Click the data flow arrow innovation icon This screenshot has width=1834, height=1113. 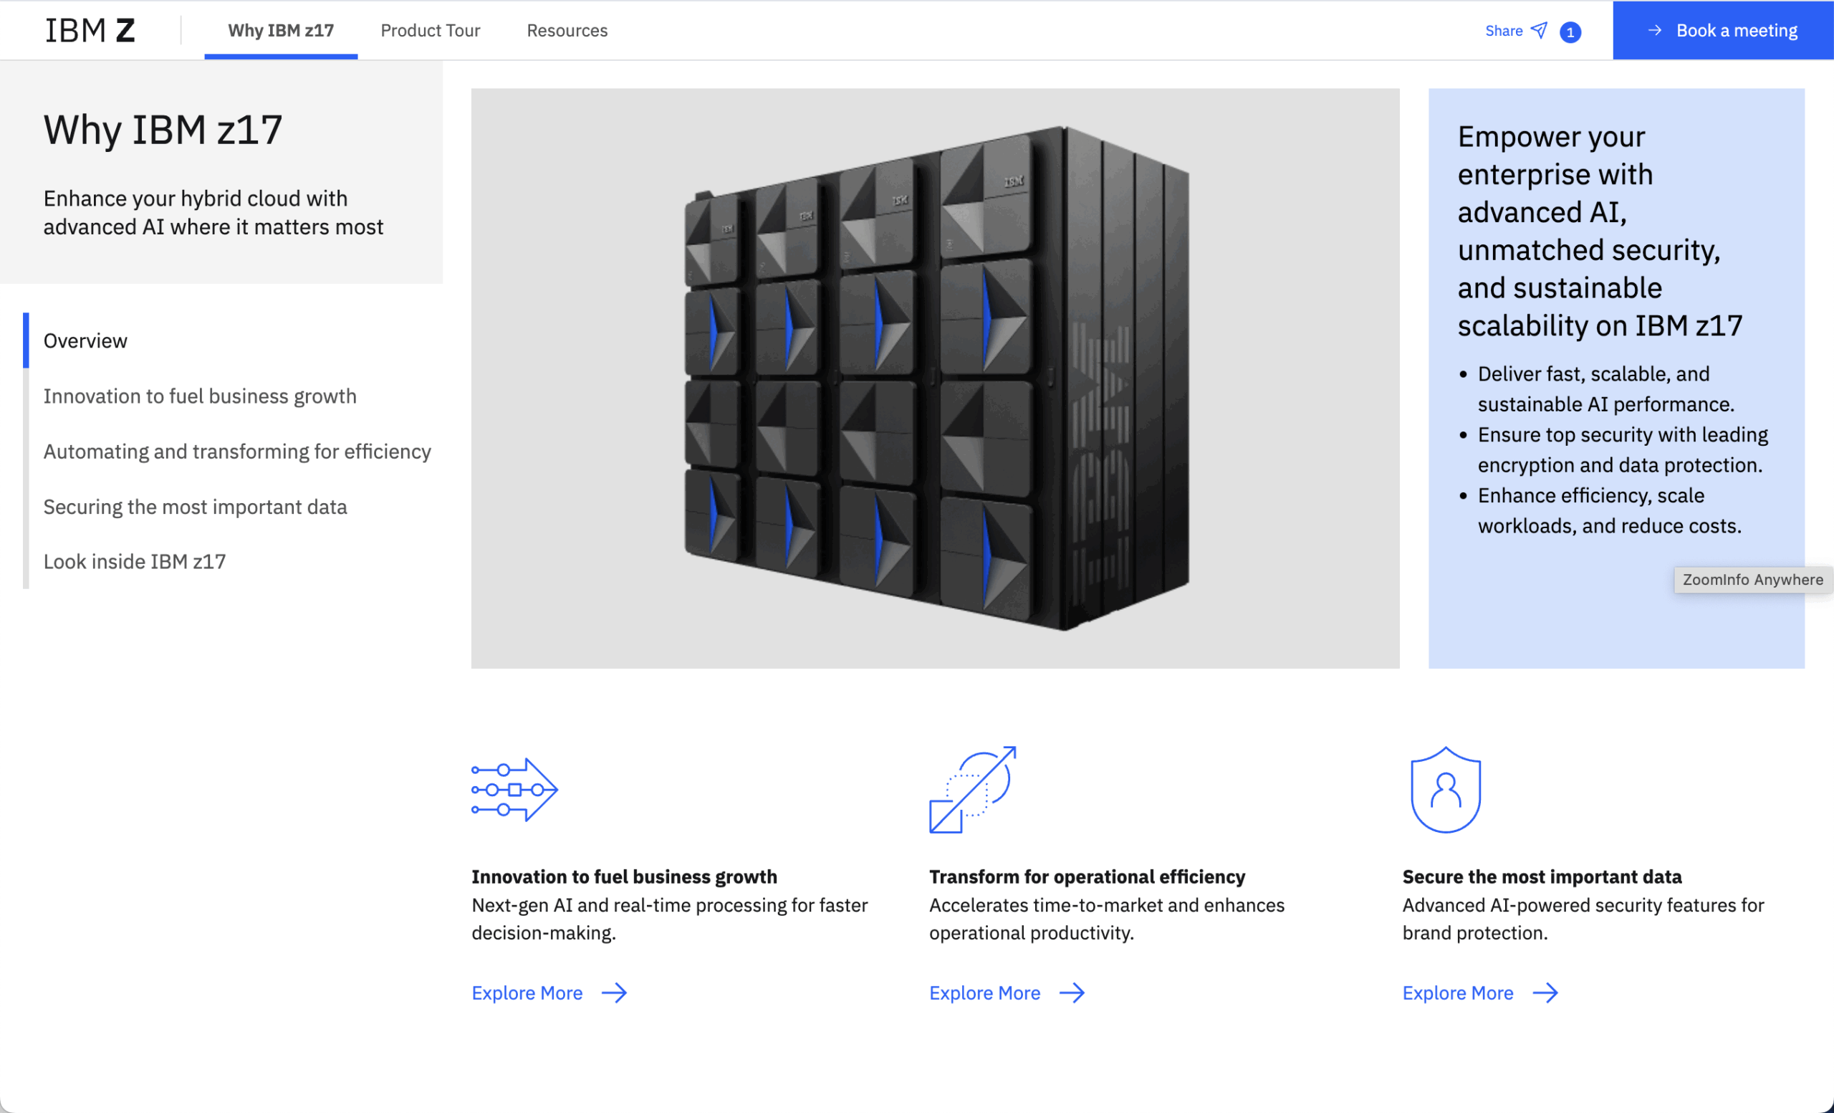[514, 789]
